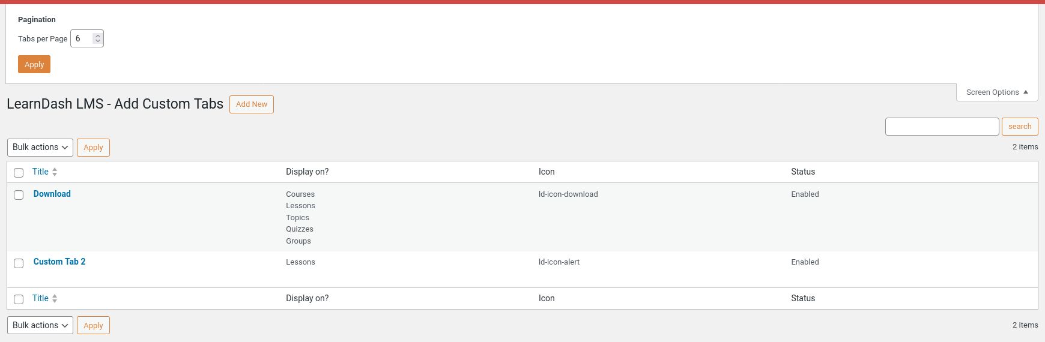Screen dimensions: 1045x342
Task: Tick the select-all checkbox in bottom footer
Action: (19, 299)
